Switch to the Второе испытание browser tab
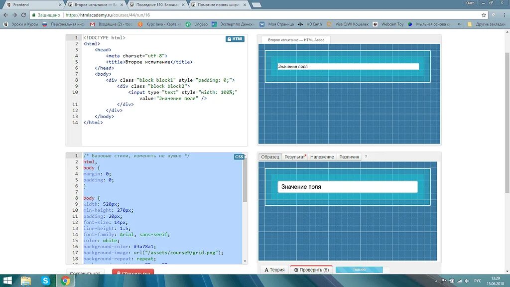510x287 pixels. pyautogui.click(x=94, y=4)
